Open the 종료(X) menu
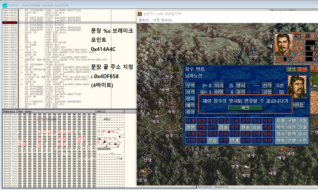Image resolution: width=318 pixels, height=190 pixels. [x=144, y=20]
